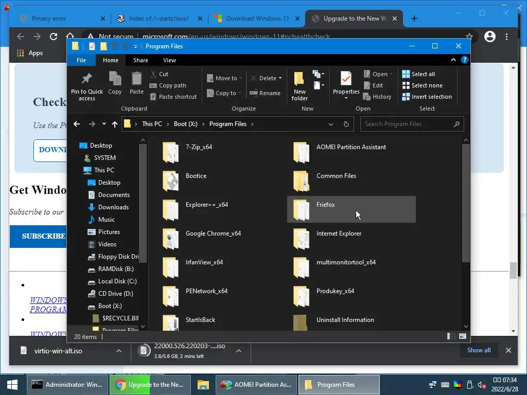Switch to the Home ribbon tab

[111, 60]
